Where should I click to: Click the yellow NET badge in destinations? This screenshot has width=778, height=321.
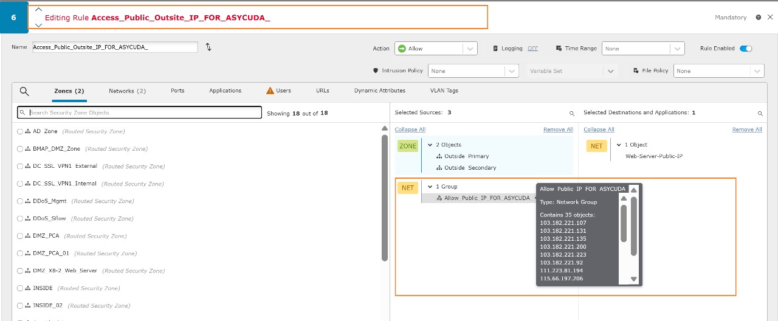[x=596, y=146]
